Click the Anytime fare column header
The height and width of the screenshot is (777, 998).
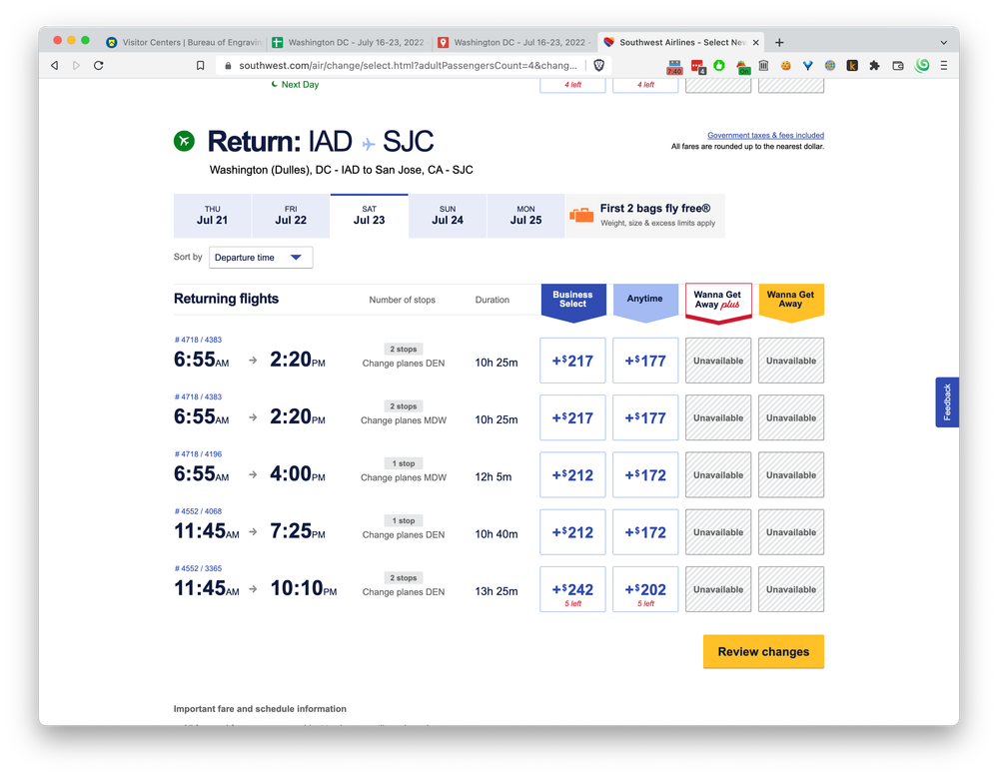click(x=645, y=301)
